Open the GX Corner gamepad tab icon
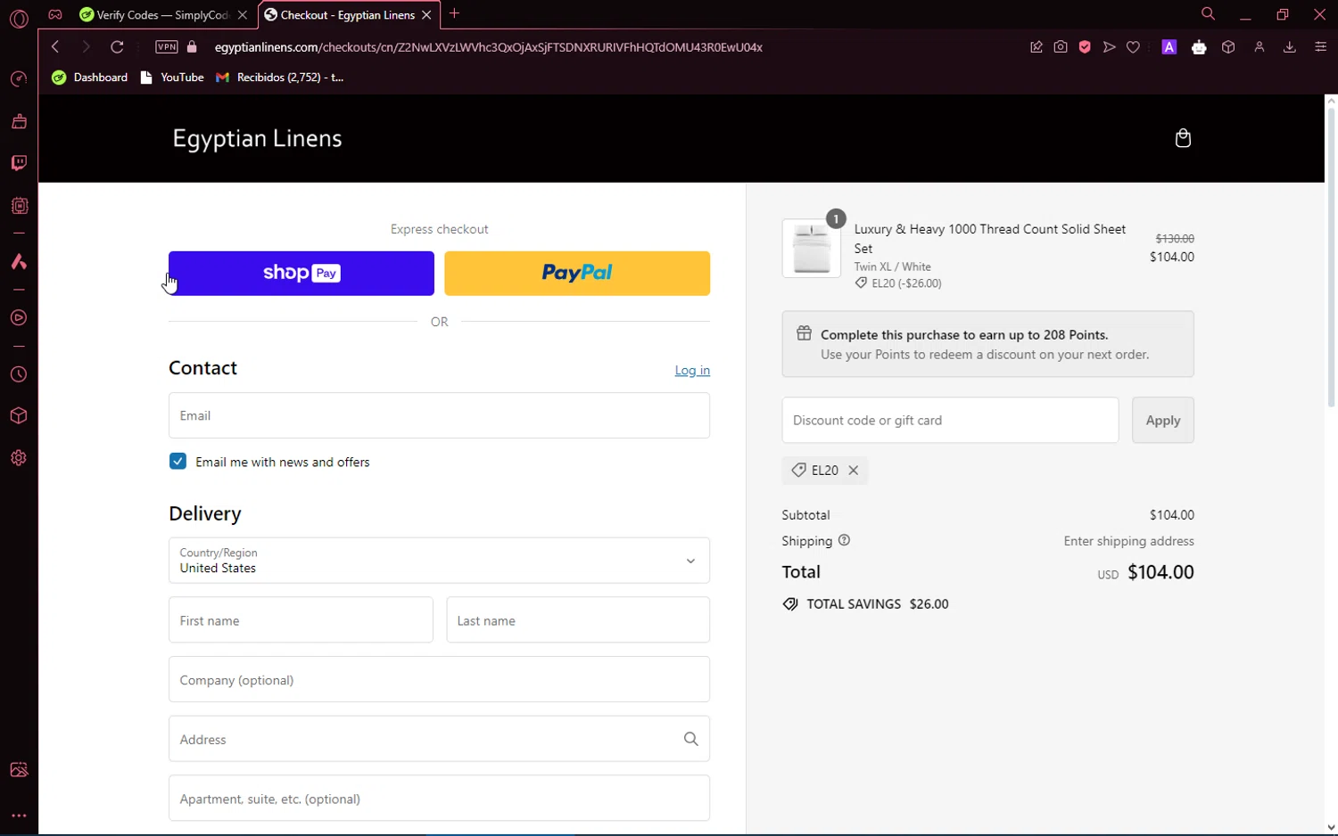Screen dimensions: 1338x836 point(55,14)
